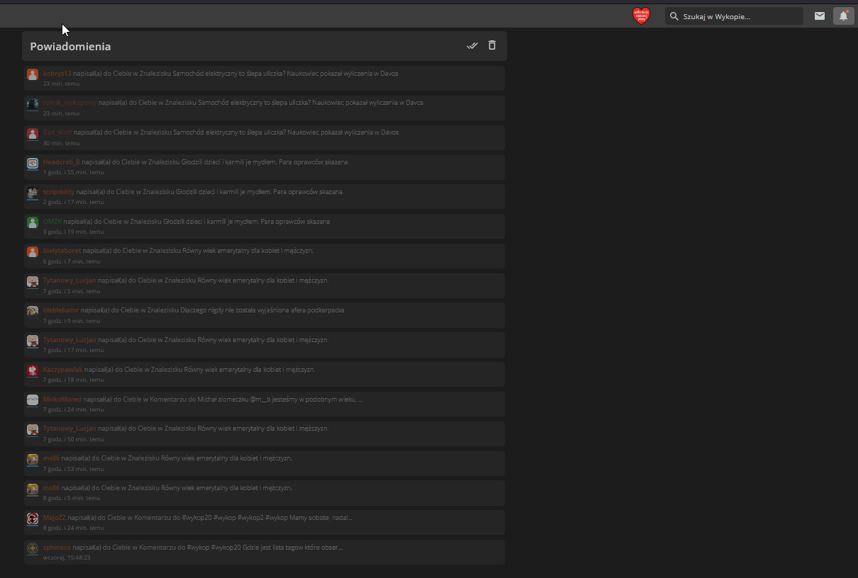Viewport: 858px width, 578px height.
Task: Open sphinxxx's avatar
Action: [33, 548]
